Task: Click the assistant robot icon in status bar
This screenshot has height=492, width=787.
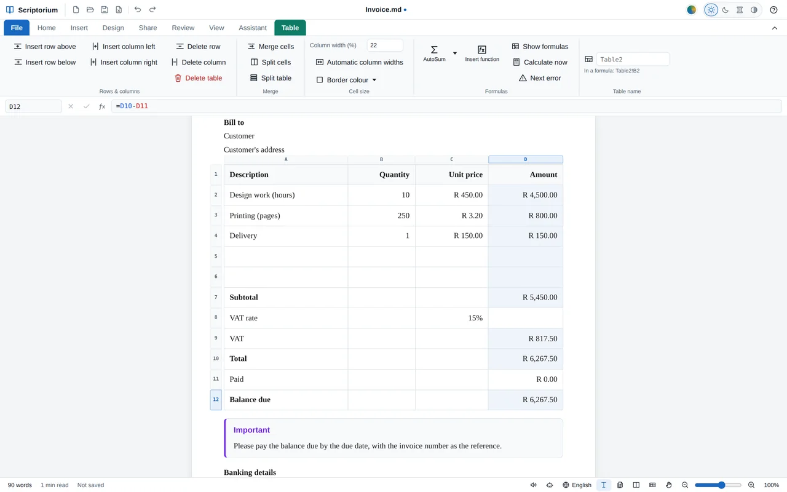Action: (550, 485)
